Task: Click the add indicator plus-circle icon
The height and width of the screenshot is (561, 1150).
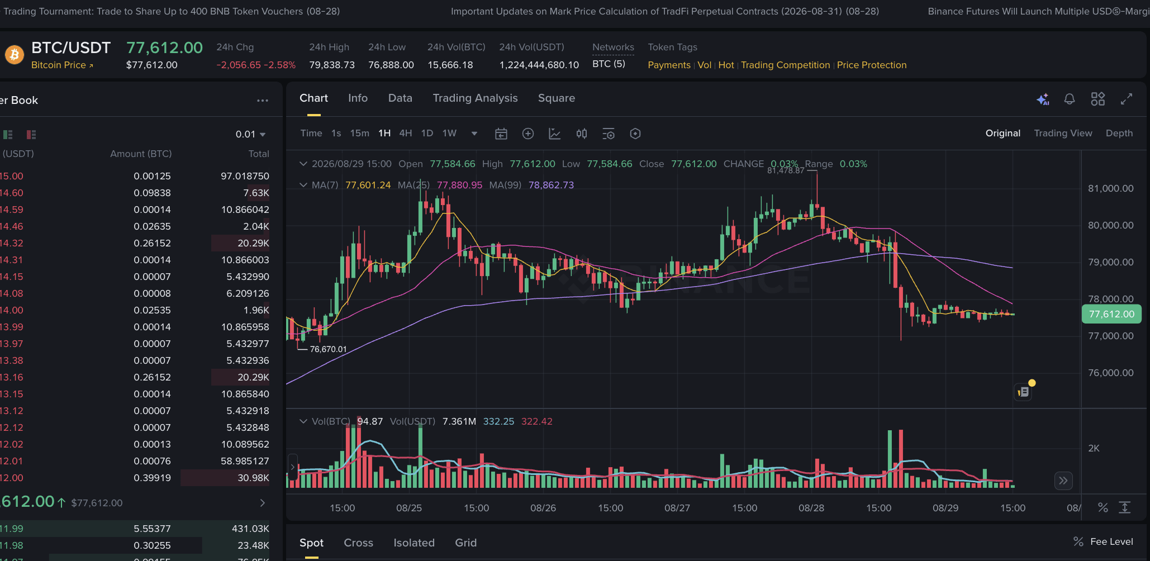Action: click(528, 134)
